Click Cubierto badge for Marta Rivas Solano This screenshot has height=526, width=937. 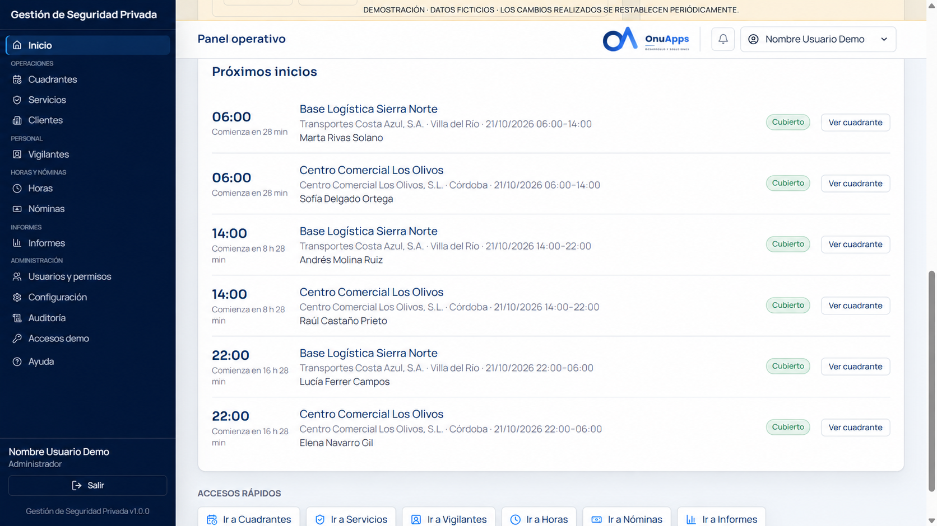(x=788, y=122)
